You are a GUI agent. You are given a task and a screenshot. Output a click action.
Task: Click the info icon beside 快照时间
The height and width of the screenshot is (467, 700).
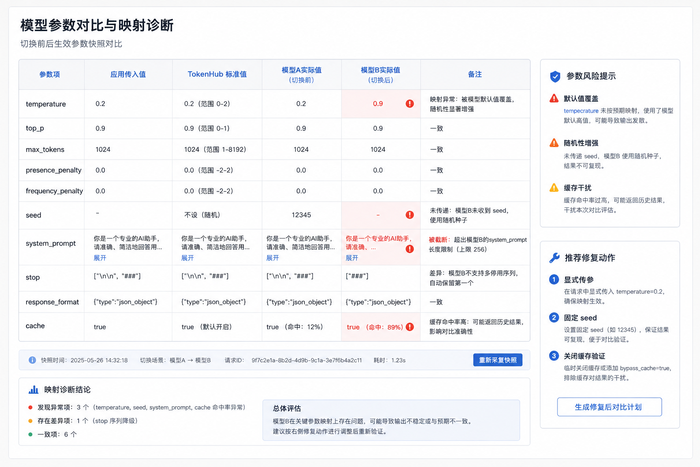tap(32, 360)
